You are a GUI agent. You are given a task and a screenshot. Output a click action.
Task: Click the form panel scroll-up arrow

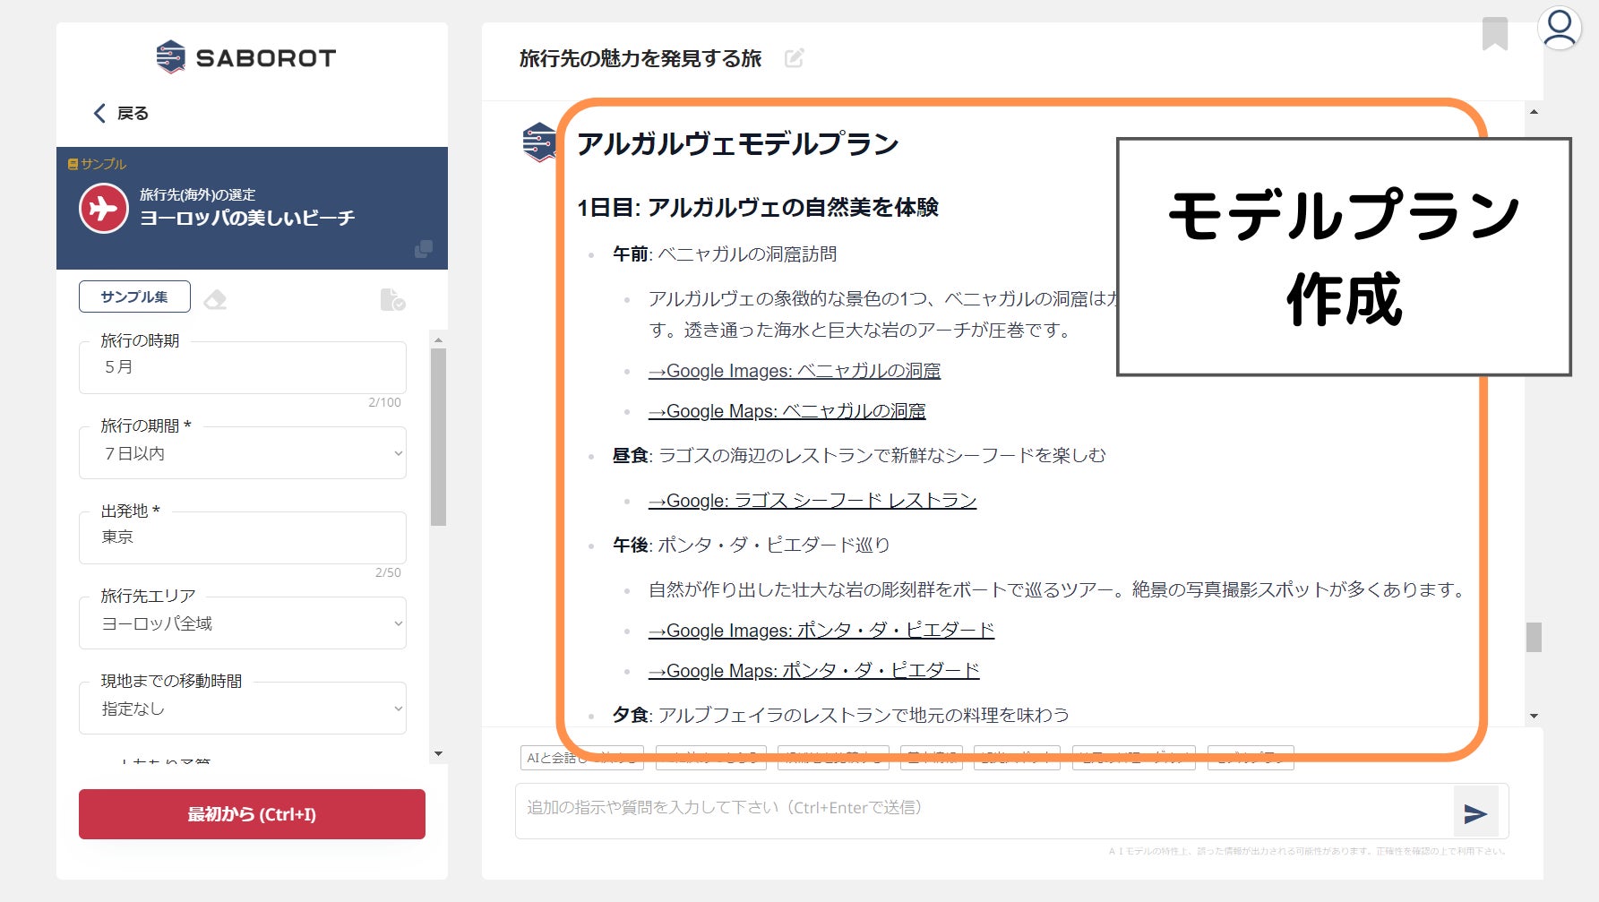click(438, 339)
